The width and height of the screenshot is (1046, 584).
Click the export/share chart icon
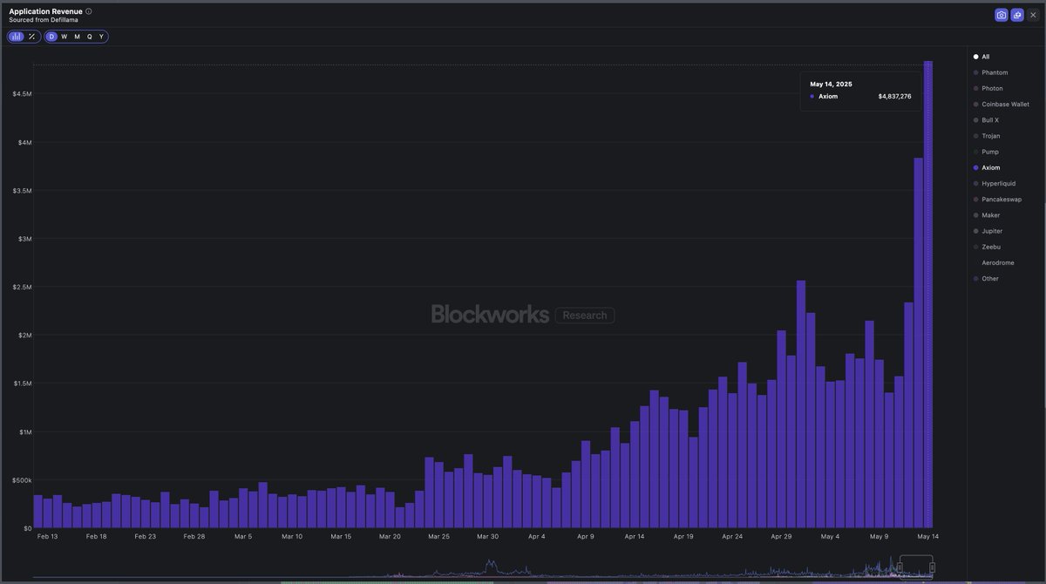tap(1016, 13)
